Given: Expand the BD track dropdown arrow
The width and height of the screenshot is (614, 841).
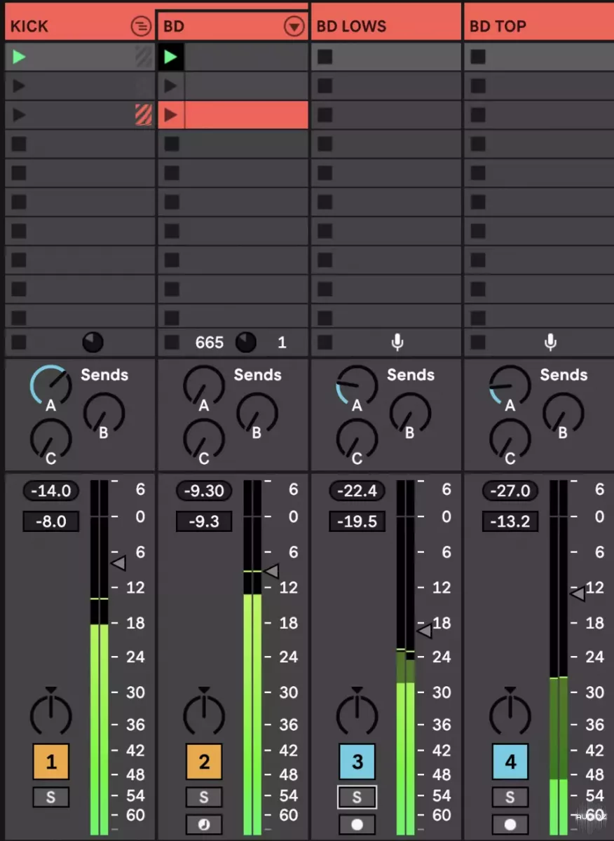Looking at the screenshot, I should pyautogui.click(x=294, y=27).
